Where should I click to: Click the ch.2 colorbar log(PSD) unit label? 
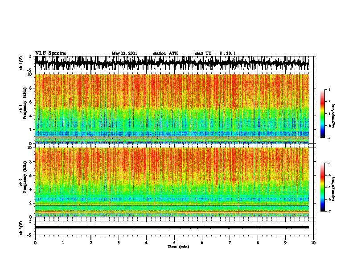tap(334, 189)
